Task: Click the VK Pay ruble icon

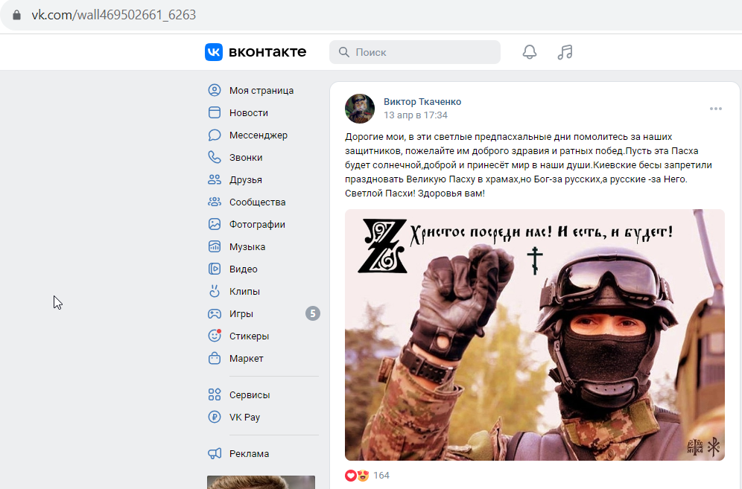Action: (215, 417)
